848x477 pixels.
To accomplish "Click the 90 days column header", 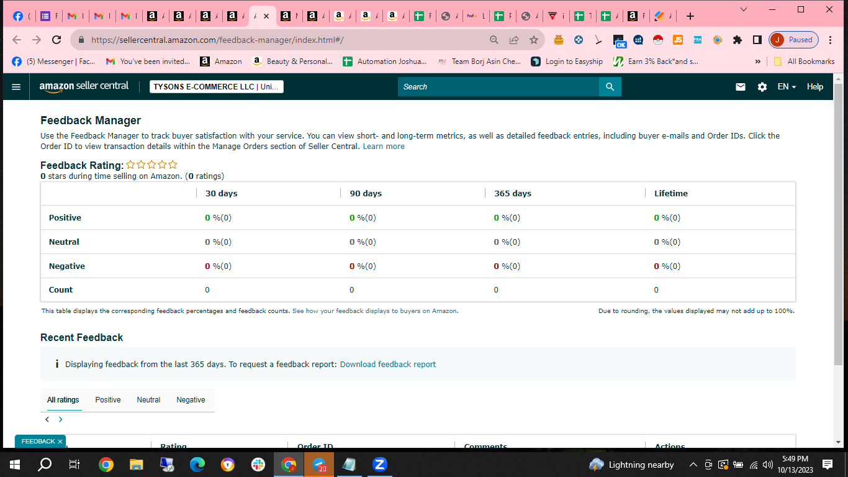I will click(366, 194).
